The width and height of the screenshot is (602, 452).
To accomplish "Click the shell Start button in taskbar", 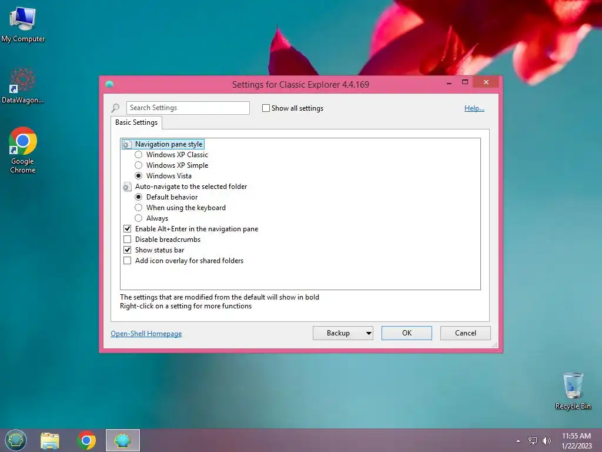I will tap(16, 440).
